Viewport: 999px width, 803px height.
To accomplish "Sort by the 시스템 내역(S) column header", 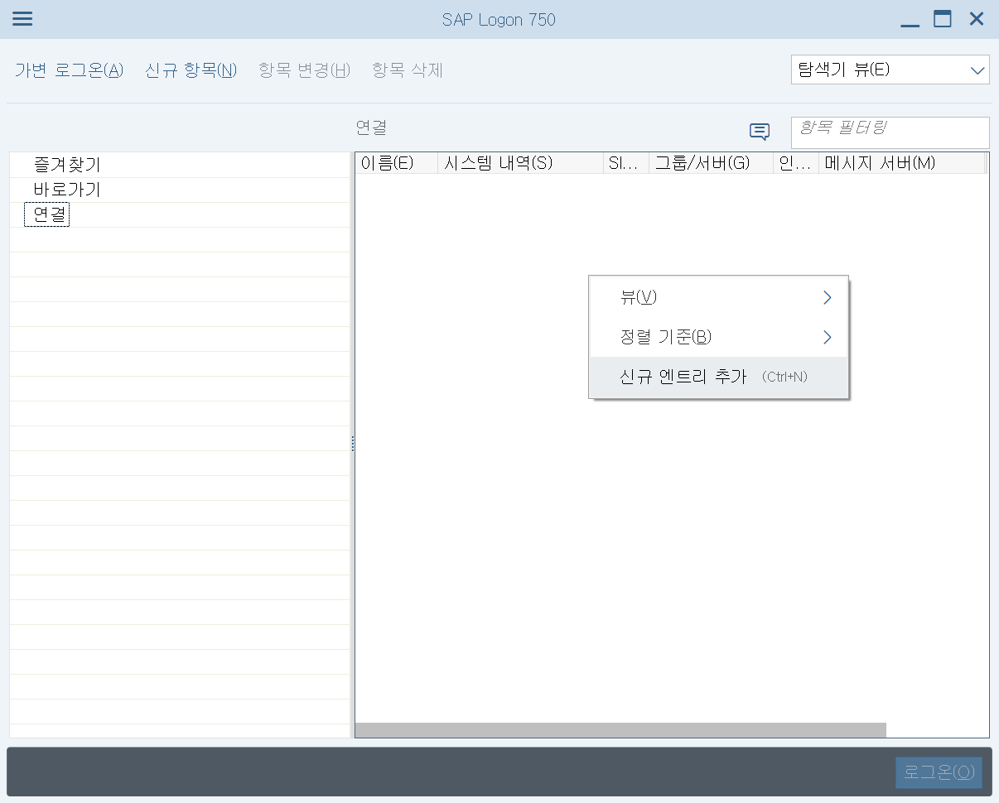I will [x=520, y=163].
